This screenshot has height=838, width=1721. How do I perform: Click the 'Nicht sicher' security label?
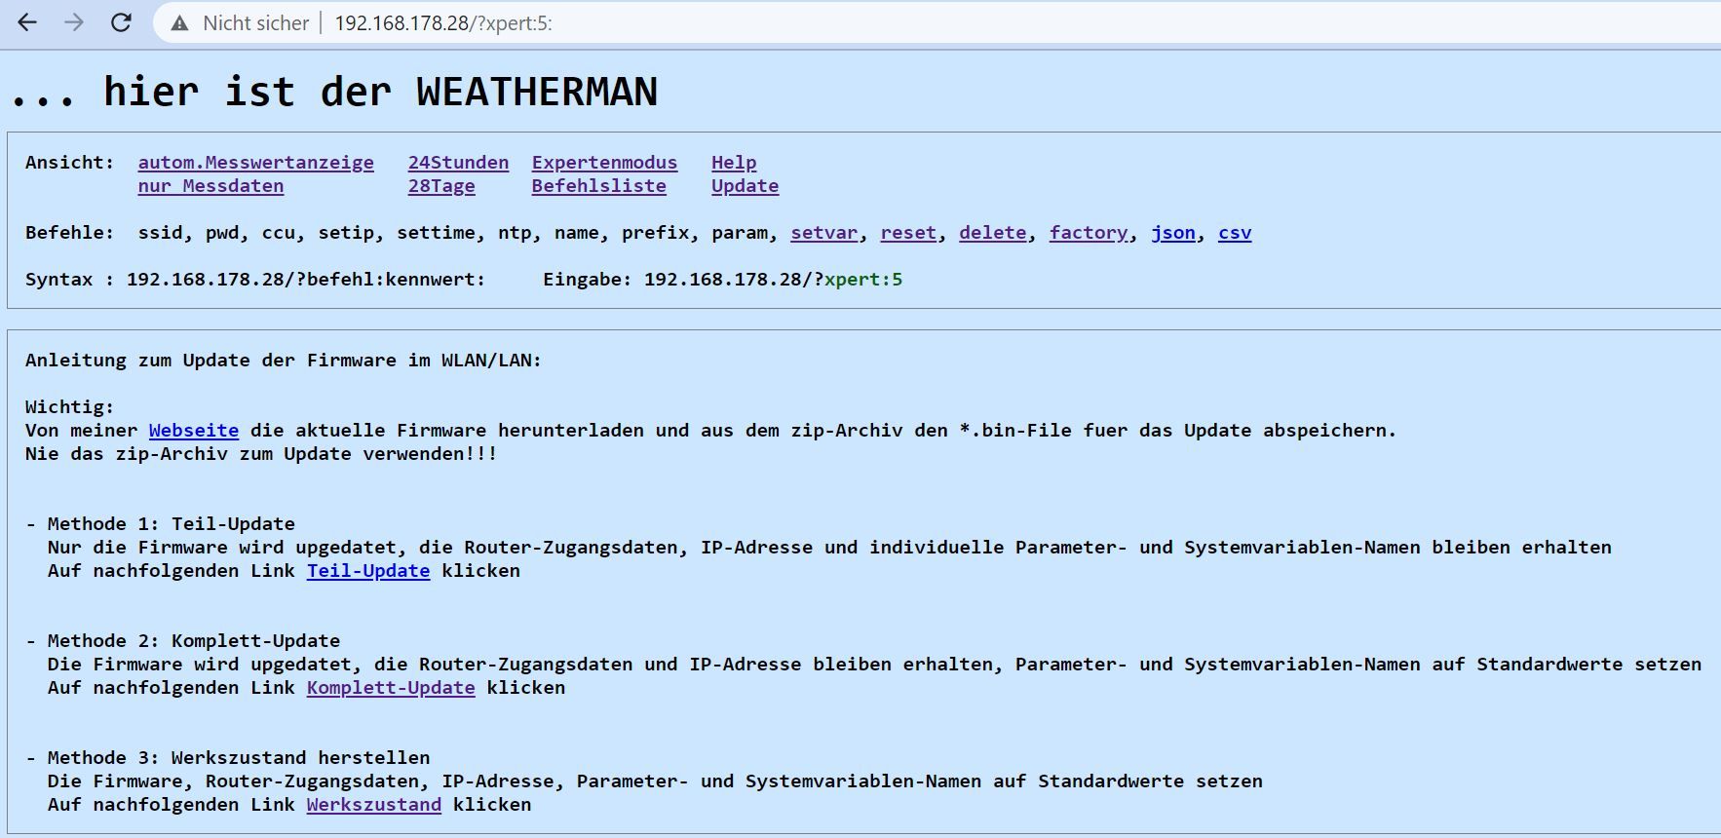pyautogui.click(x=255, y=23)
